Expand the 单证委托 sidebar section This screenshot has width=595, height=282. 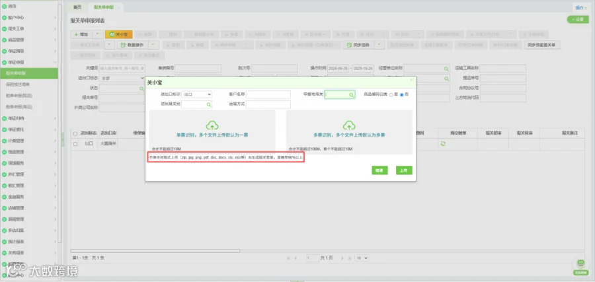[55, 129]
